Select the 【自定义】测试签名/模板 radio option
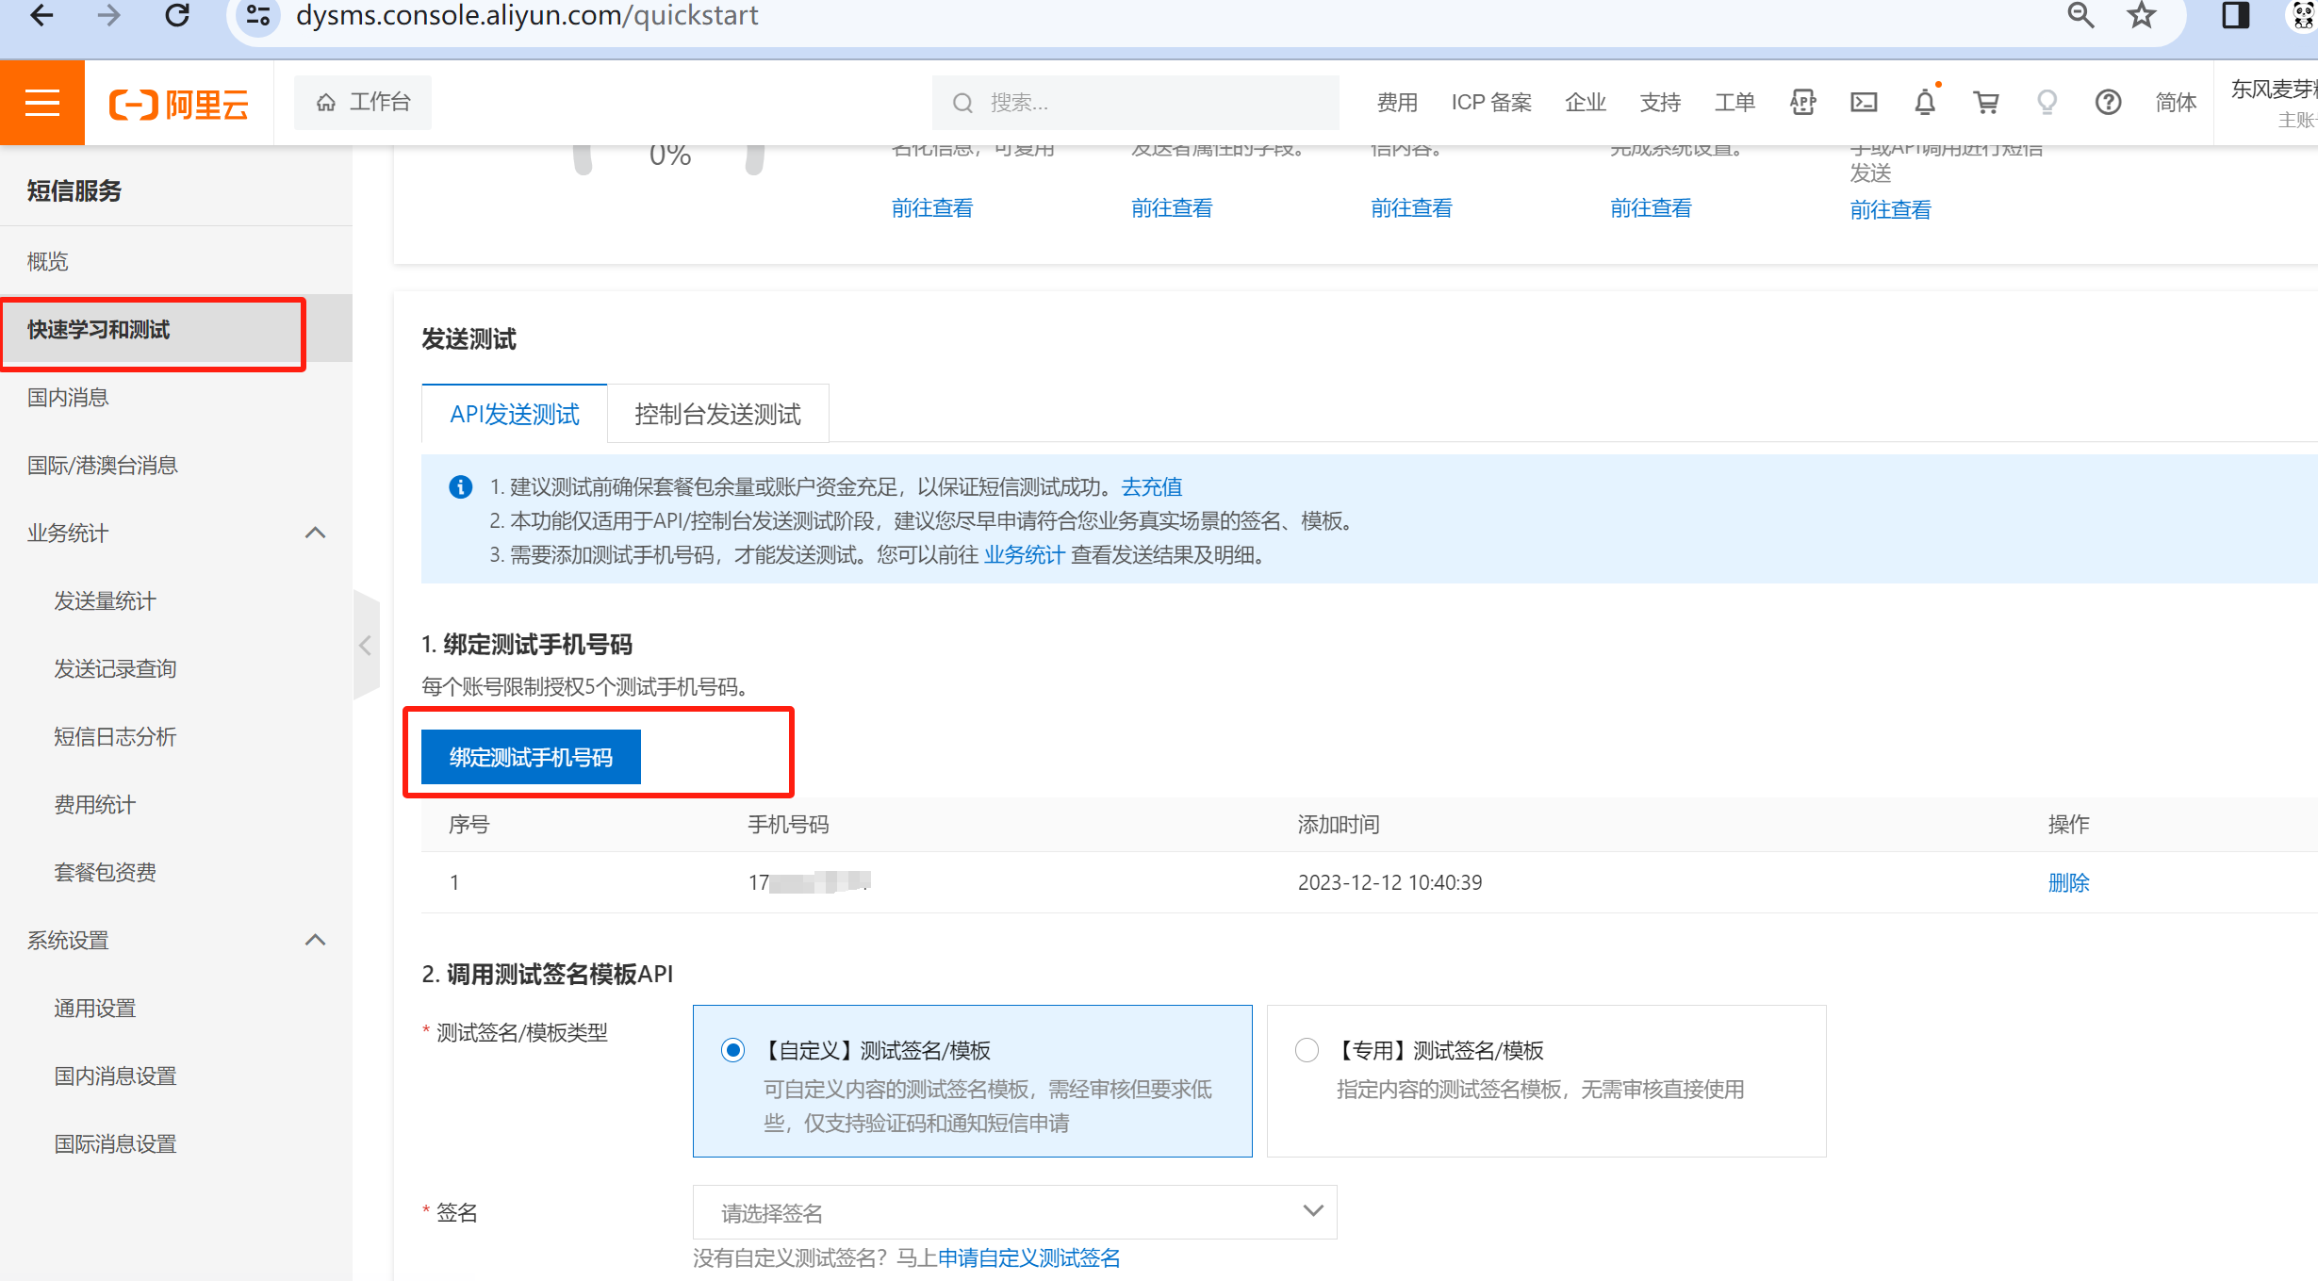The width and height of the screenshot is (2318, 1281). (732, 1049)
